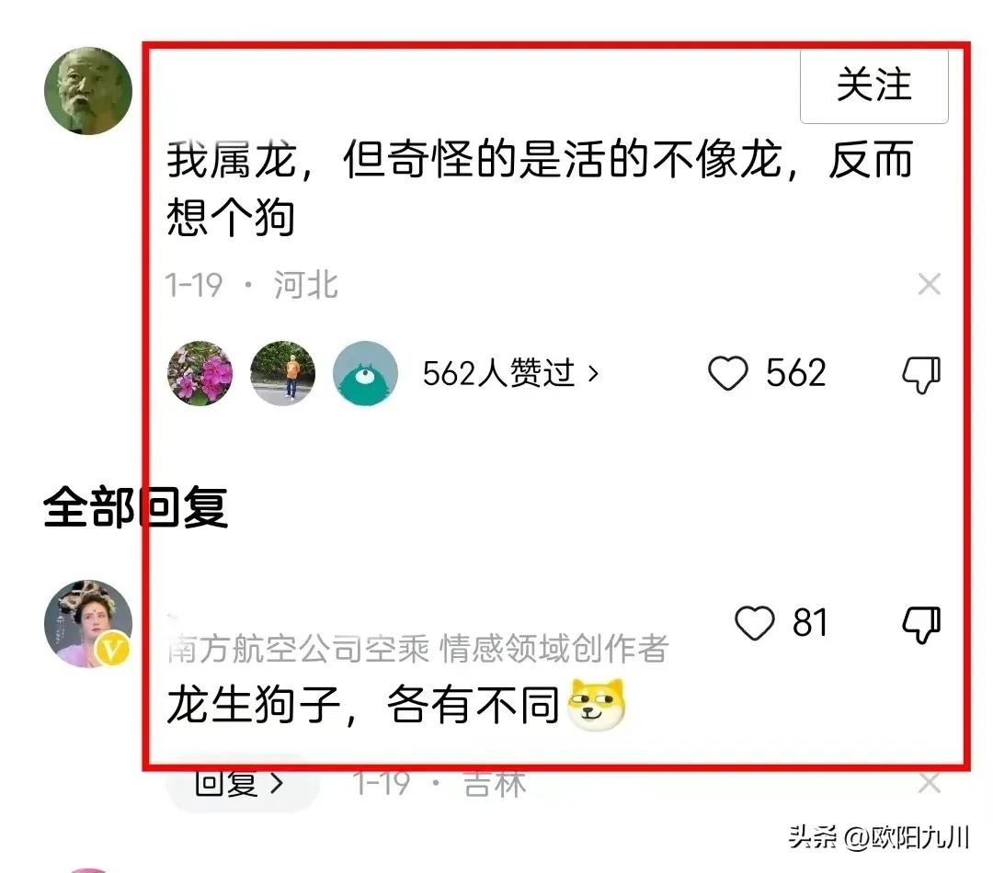
Task: Tap thumbs-down on the 龙生狗子 reply
Action: point(921,624)
